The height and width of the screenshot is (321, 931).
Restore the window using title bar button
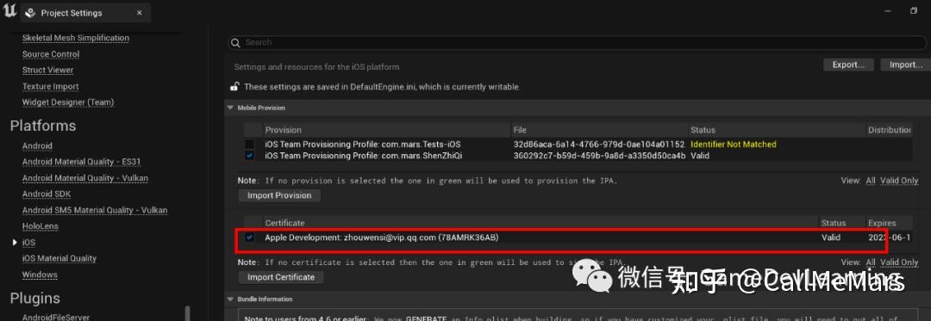(914, 11)
